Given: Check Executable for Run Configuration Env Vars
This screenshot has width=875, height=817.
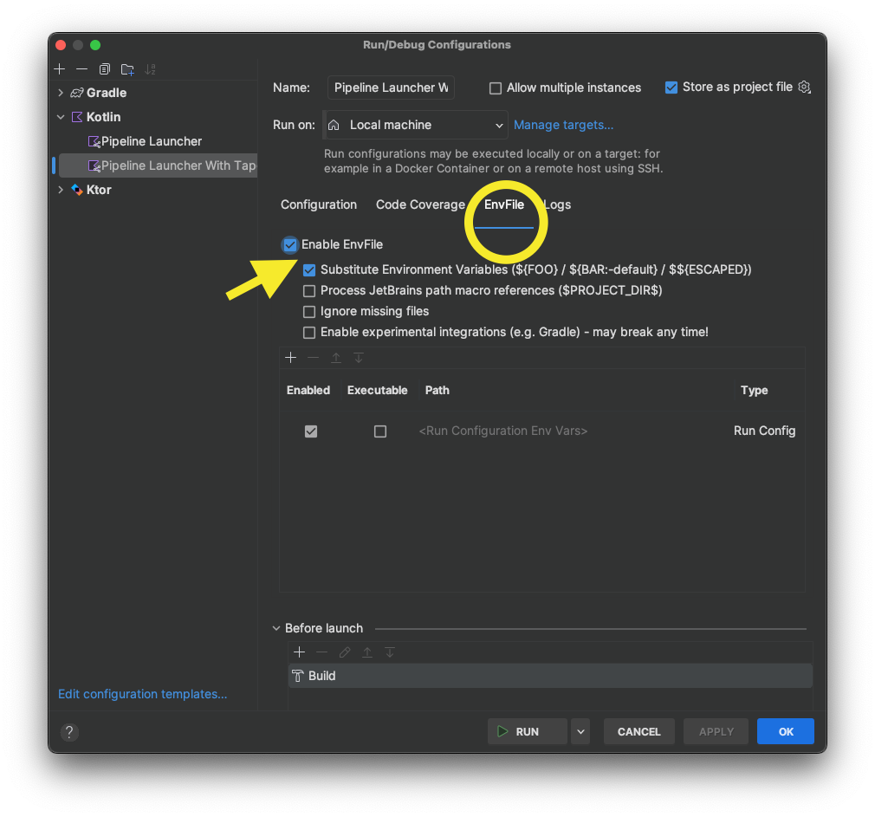Looking at the screenshot, I should point(380,431).
